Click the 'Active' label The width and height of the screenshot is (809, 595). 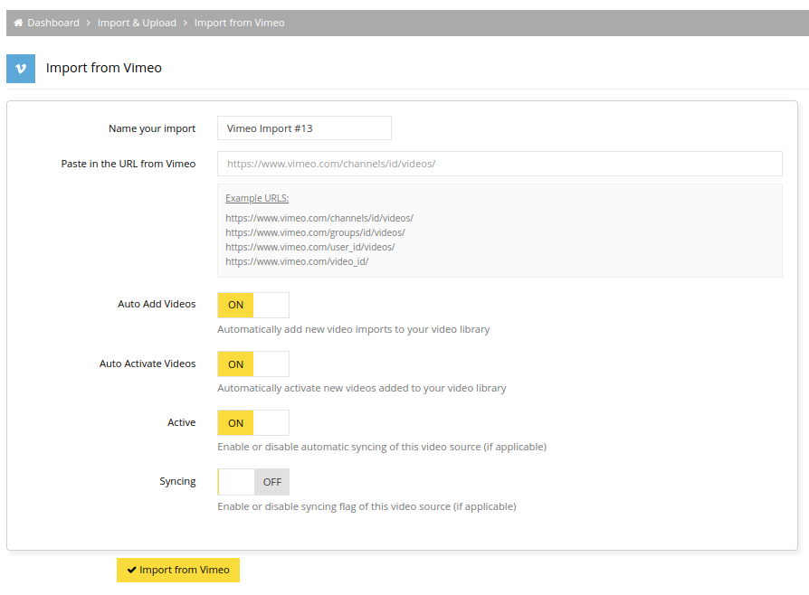click(182, 422)
